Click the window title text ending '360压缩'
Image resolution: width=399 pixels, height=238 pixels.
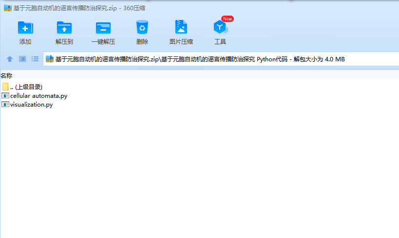(79, 8)
